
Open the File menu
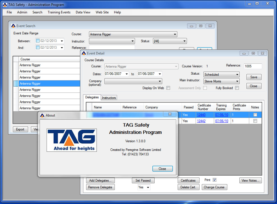[x=9, y=12]
